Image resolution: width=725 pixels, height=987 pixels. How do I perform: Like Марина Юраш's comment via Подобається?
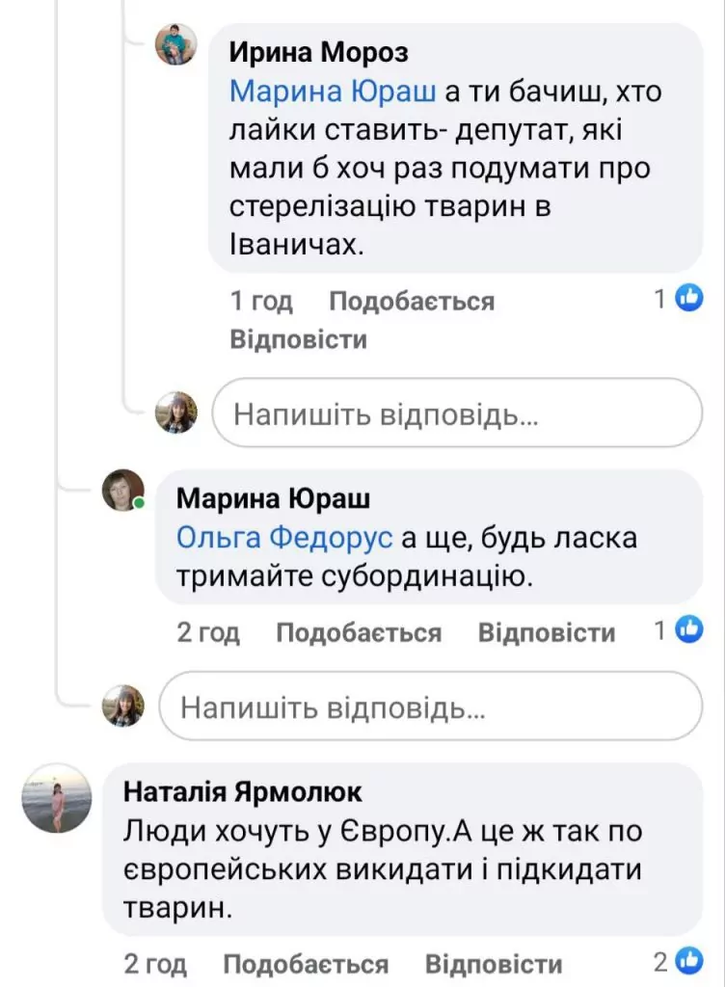(x=359, y=632)
